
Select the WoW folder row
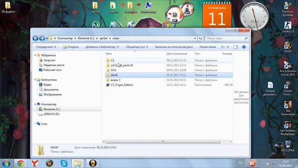[169, 75]
